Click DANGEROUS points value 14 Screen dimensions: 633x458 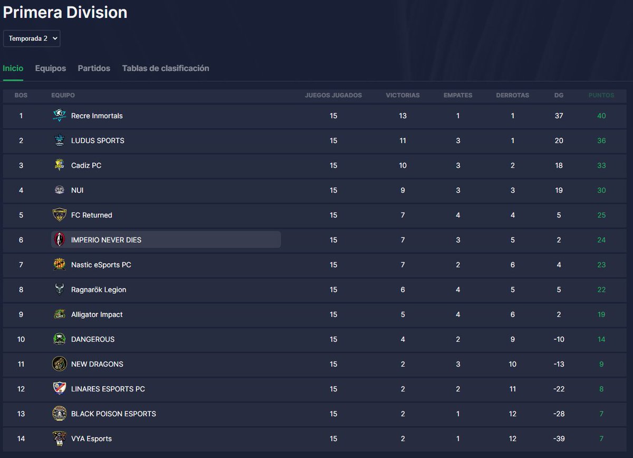601,339
